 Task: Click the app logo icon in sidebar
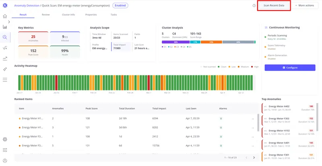(x=5, y=6)
